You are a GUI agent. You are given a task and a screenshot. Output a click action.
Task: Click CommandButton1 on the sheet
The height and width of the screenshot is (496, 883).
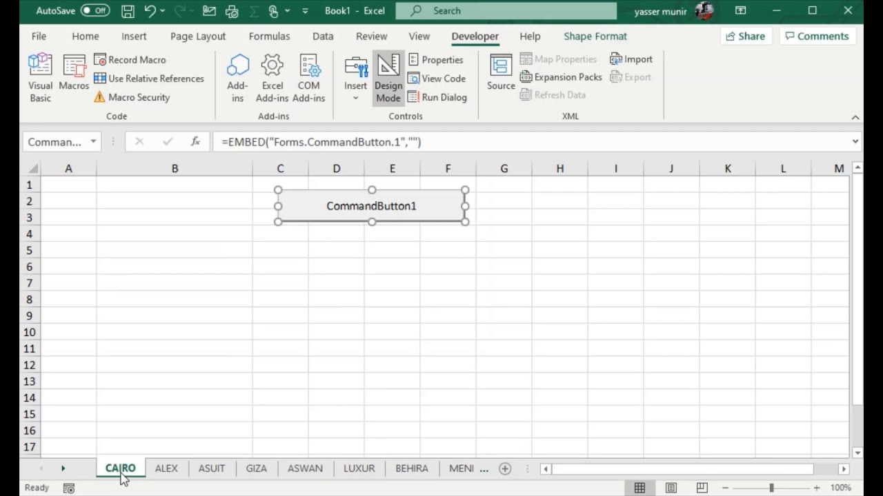click(x=371, y=206)
